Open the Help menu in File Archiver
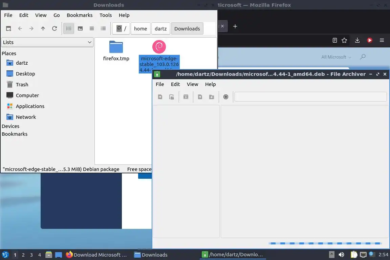The width and height of the screenshot is (390, 260). tap(211, 84)
